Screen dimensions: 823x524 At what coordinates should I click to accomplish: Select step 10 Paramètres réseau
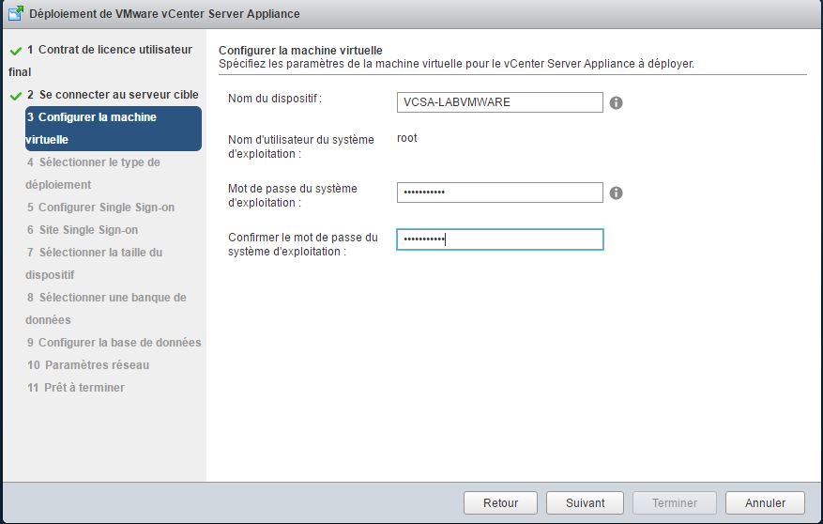click(x=88, y=365)
